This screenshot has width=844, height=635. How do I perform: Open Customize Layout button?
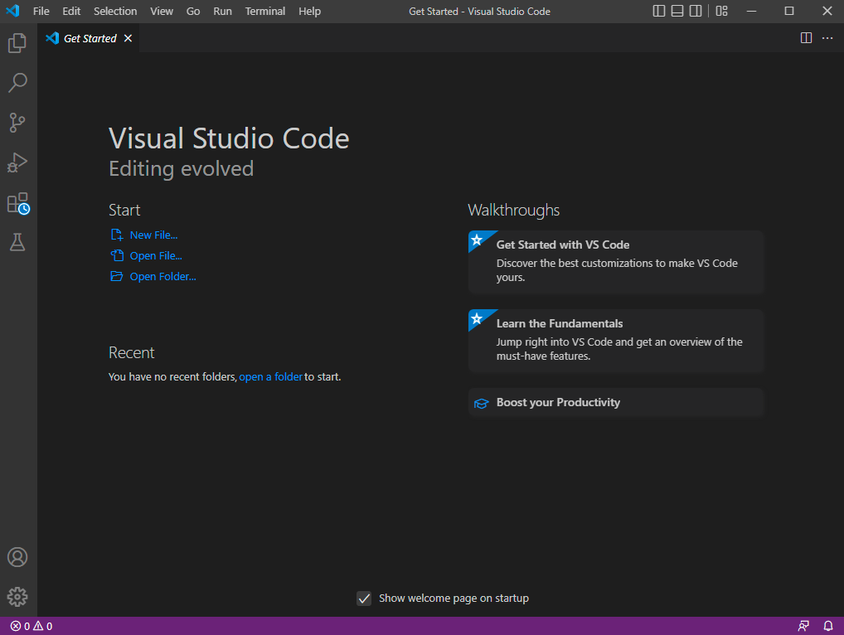point(722,11)
